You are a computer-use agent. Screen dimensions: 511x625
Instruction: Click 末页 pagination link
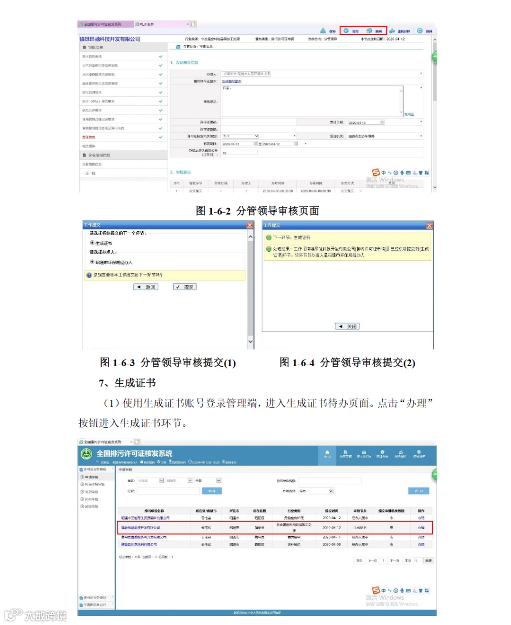click(x=408, y=561)
